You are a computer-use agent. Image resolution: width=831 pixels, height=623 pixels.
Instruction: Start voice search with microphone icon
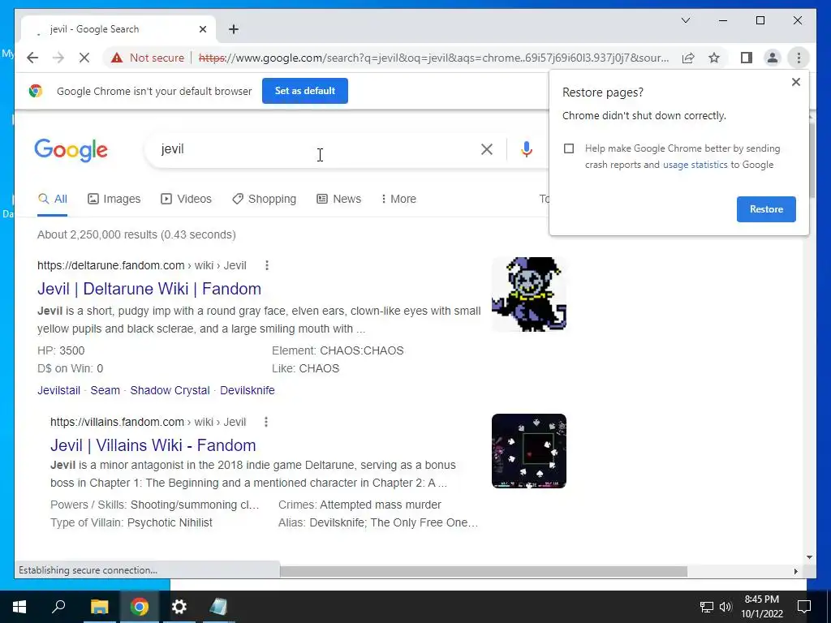click(x=526, y=149)
